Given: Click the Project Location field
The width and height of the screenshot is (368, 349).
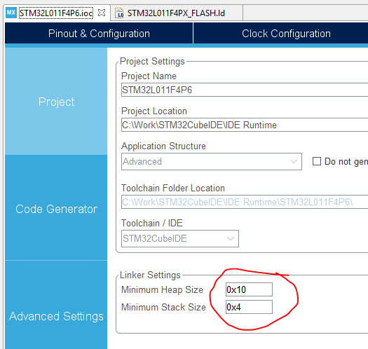Looking at the screenshot, I should tap(245, 125).
